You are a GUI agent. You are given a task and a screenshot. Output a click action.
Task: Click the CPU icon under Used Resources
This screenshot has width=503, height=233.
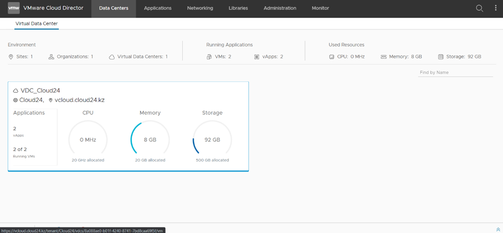[332, 57]
